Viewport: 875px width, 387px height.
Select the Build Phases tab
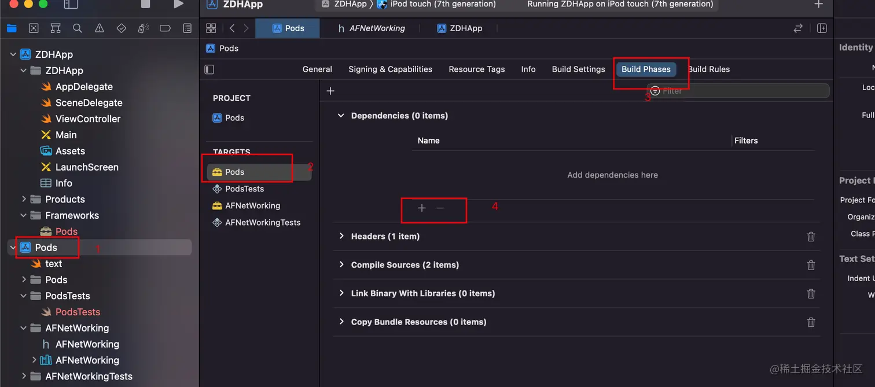point(646,69)
